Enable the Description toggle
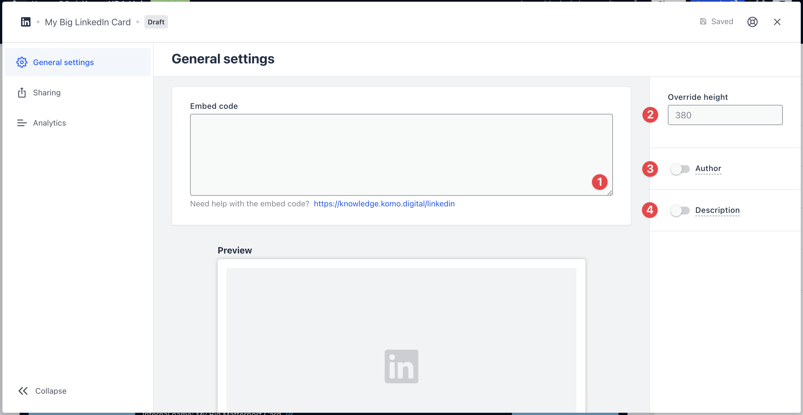The image size is (803, 415). tap(680, 211)
